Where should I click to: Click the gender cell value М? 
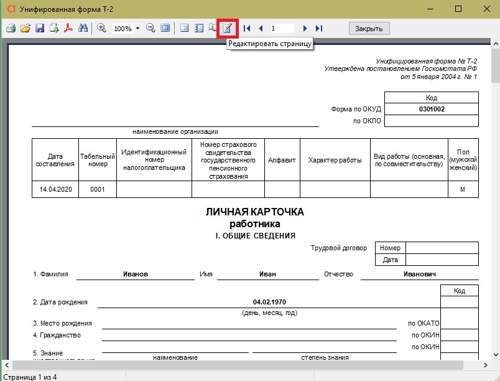click(x=463, y=189)
